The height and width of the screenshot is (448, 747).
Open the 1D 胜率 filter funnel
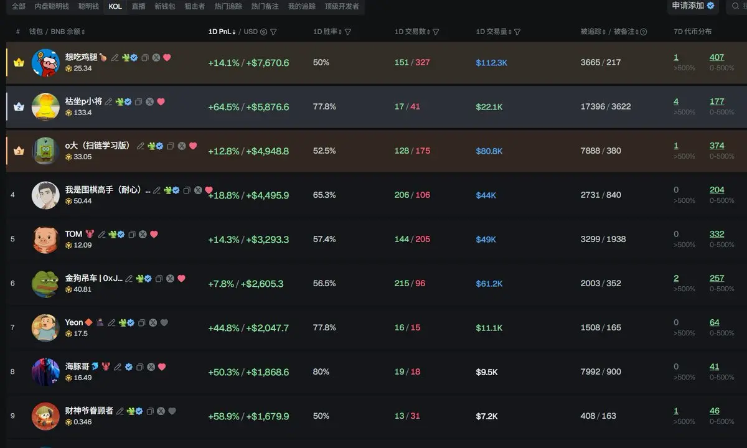pos(348,32)
